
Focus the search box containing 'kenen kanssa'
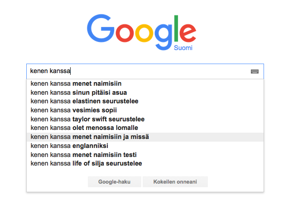tap(145, 71)
